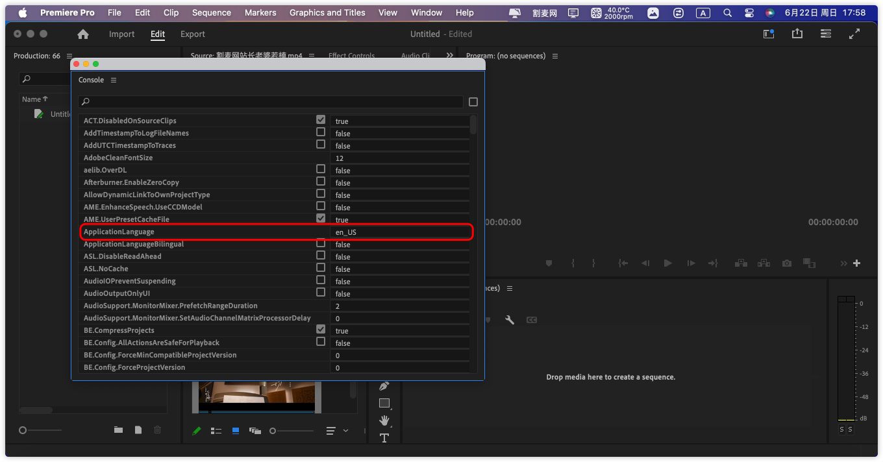Expand the source panel overflow tabs chevron
The height and width of the screenshot is (462, 883).
tap(449, 56)
